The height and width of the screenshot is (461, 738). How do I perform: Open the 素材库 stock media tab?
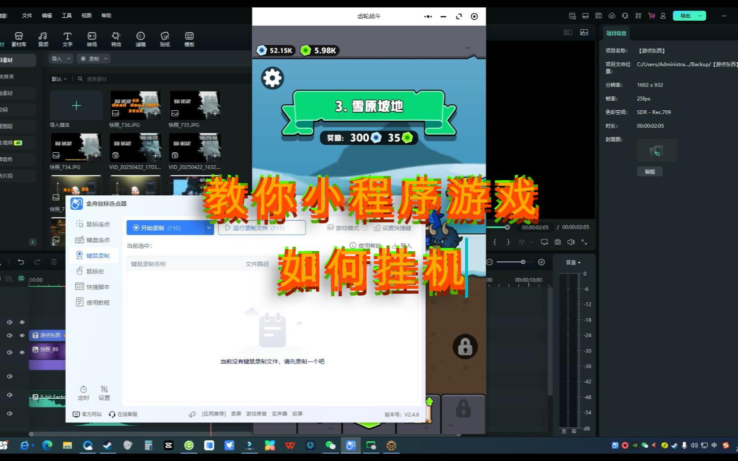pyautogui.click(x=19, y=39)
